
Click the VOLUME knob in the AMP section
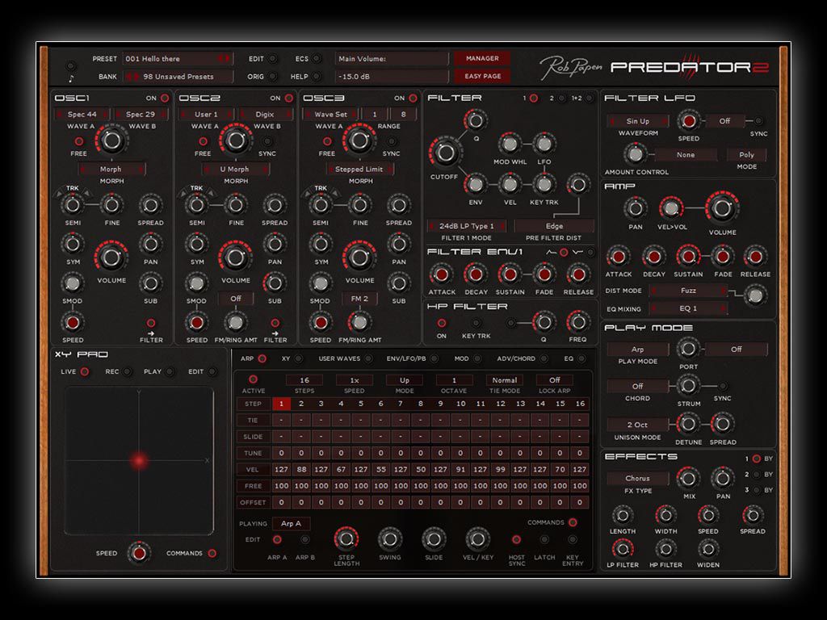pyautogui.click(x=721, y=208)
